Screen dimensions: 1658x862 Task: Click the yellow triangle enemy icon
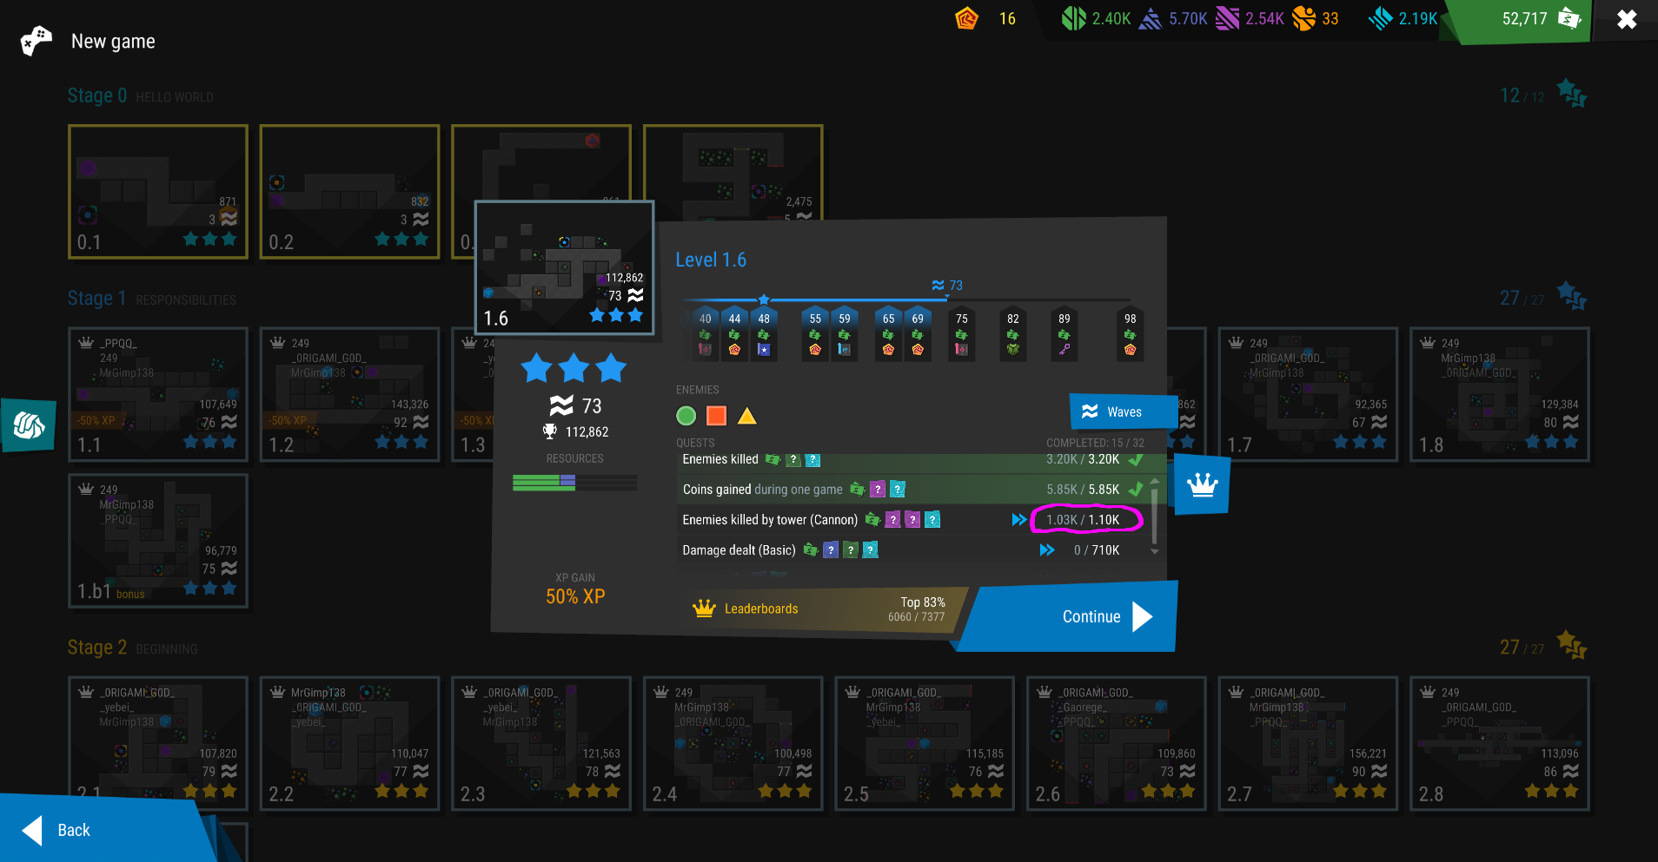tap(746, 417)
